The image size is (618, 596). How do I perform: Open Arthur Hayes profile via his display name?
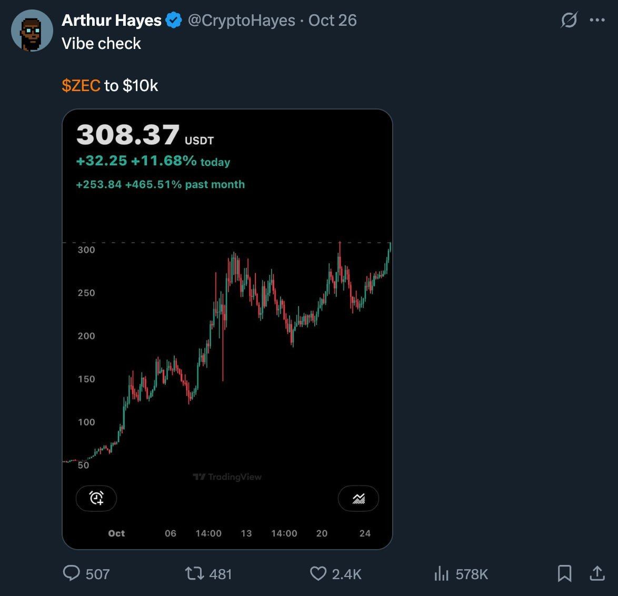click(x=111, y=20)
